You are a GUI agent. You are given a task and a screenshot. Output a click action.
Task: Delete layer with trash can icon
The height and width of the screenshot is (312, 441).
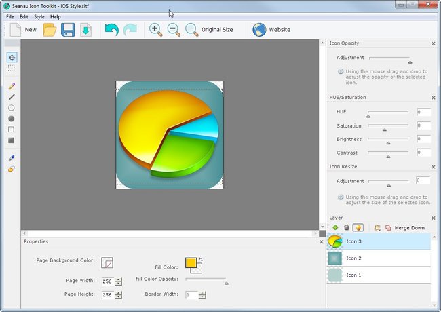pos(347,227)
